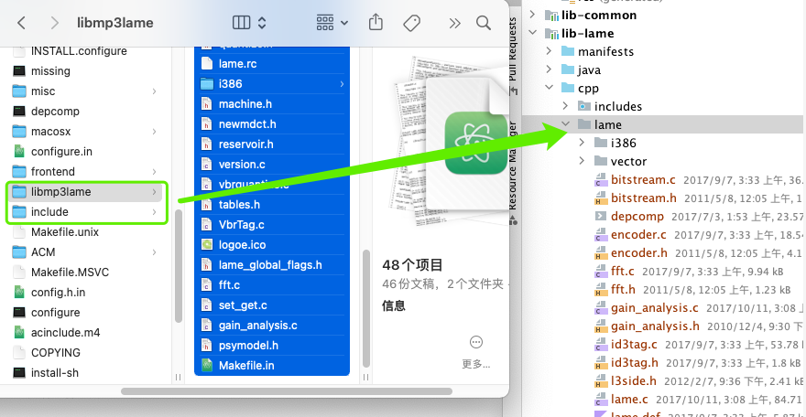Click the Finder share icon

[376, 22]
